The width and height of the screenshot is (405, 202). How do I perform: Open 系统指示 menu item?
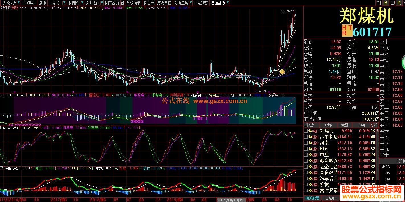pos(133,3)
